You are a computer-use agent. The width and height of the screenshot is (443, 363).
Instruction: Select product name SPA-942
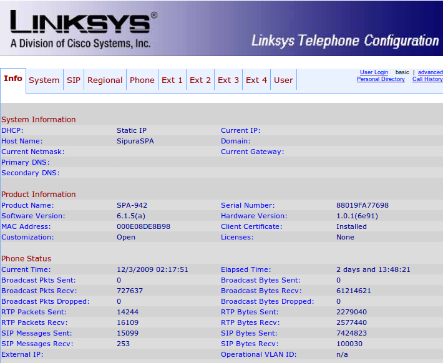(132, 205)
